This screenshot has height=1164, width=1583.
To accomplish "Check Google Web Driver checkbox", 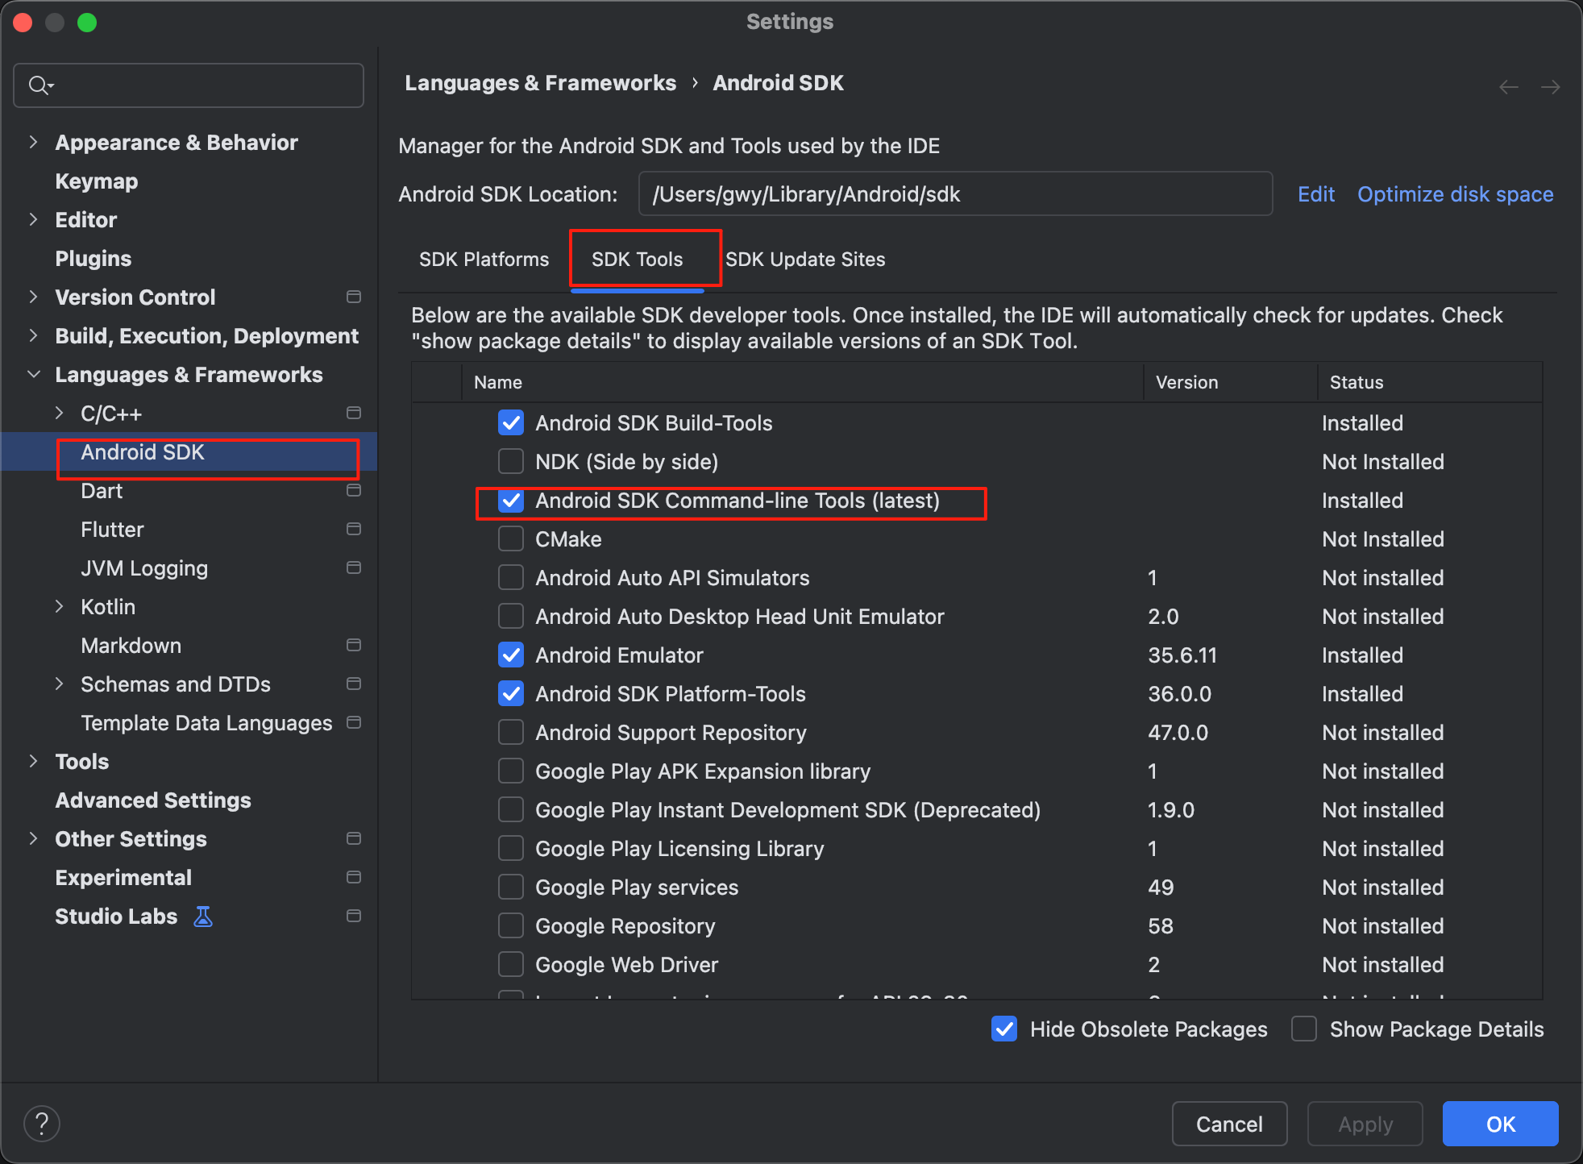I will tap(511, 964).
